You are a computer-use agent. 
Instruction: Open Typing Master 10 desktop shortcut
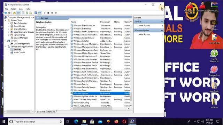pyautogui.click(x=214, y=56)
